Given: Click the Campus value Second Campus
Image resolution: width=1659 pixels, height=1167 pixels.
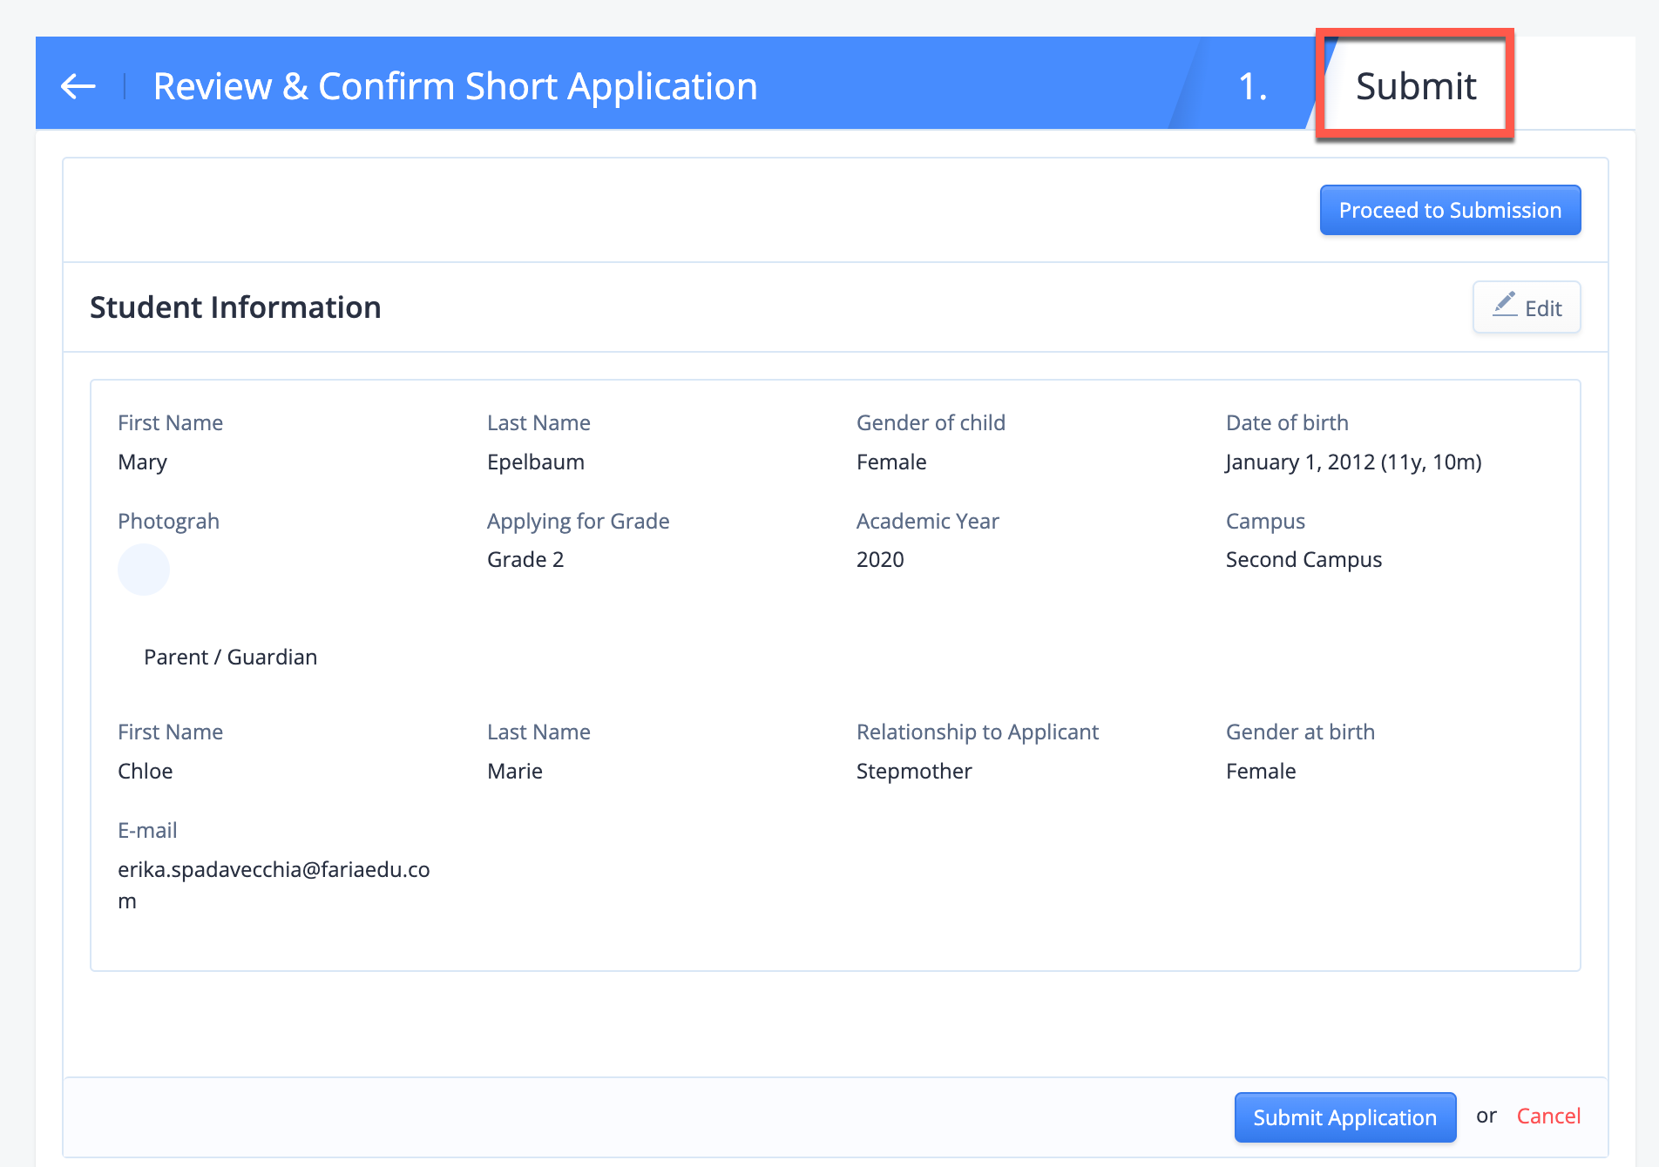Looking at the screenshot, I should pos(1303,559).
